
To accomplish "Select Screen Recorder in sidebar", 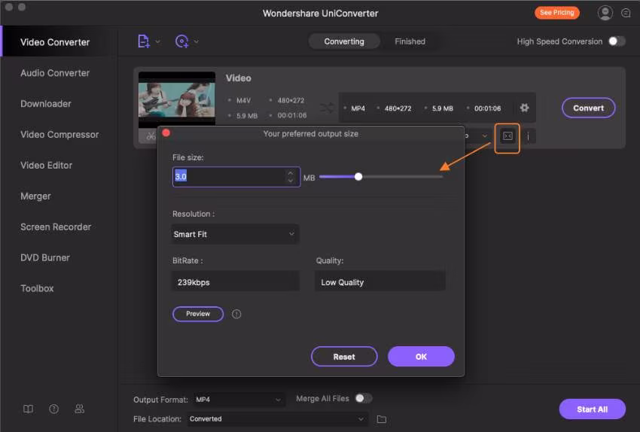I will coord(56,227).
